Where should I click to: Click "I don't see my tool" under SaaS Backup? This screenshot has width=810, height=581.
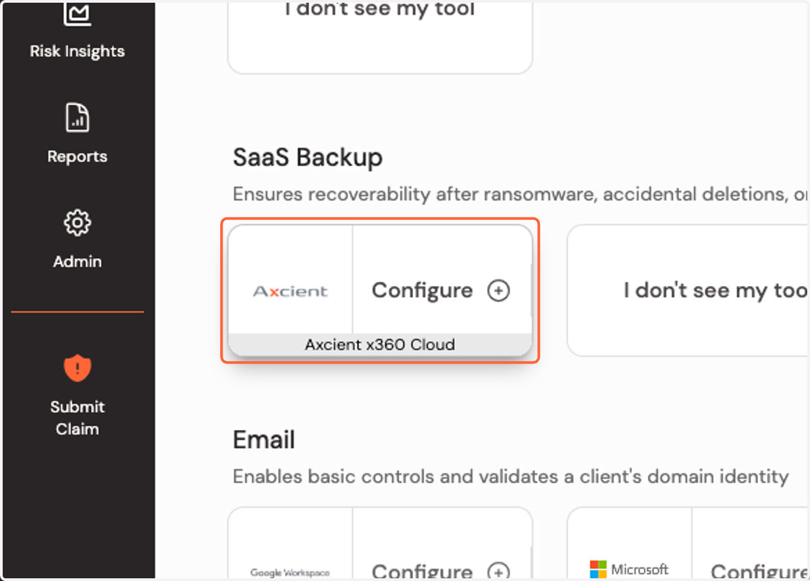[x=688, y=291]
